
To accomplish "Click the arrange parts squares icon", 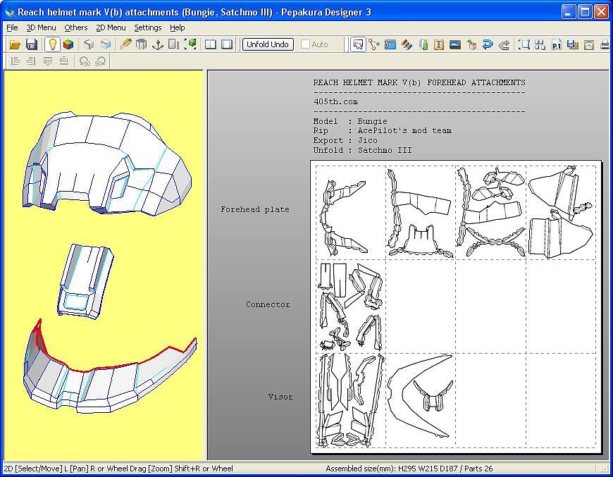I will [x=540, y=44].
